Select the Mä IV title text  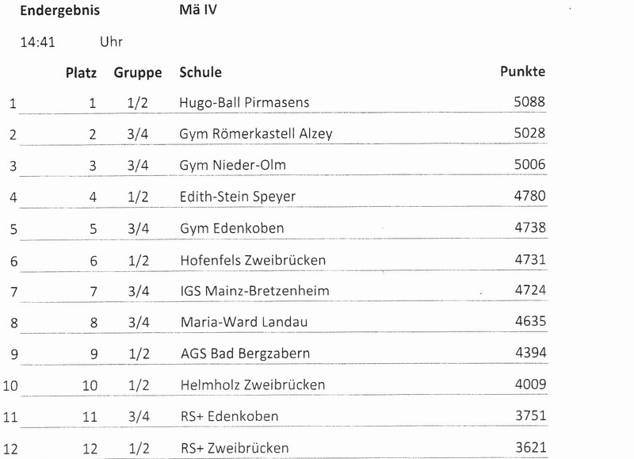pyautogui.click(x=198, y=10)
